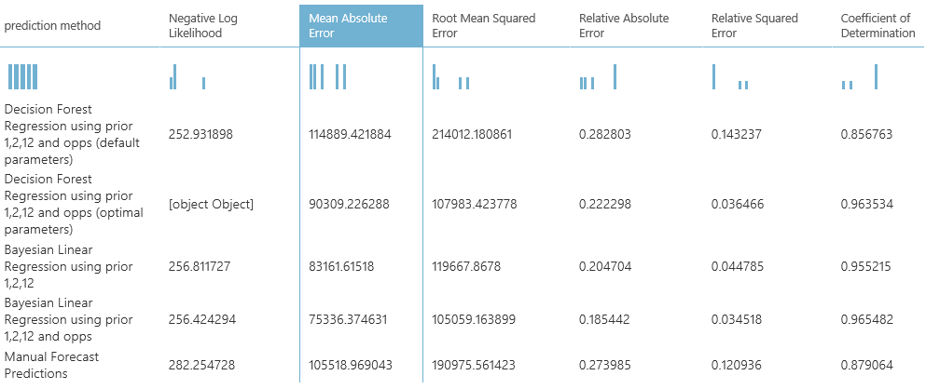Screen dimensions: 926x389
Task: Click the Manual Forecast Predictions row label
Action: pyautogui.click(x=52, y=365)
